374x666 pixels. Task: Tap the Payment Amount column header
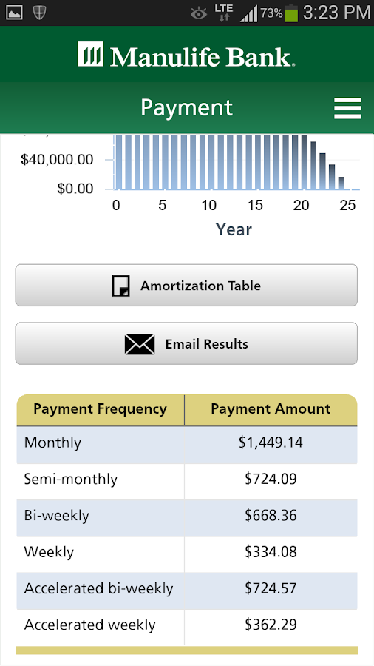click(x=271, y=409)
